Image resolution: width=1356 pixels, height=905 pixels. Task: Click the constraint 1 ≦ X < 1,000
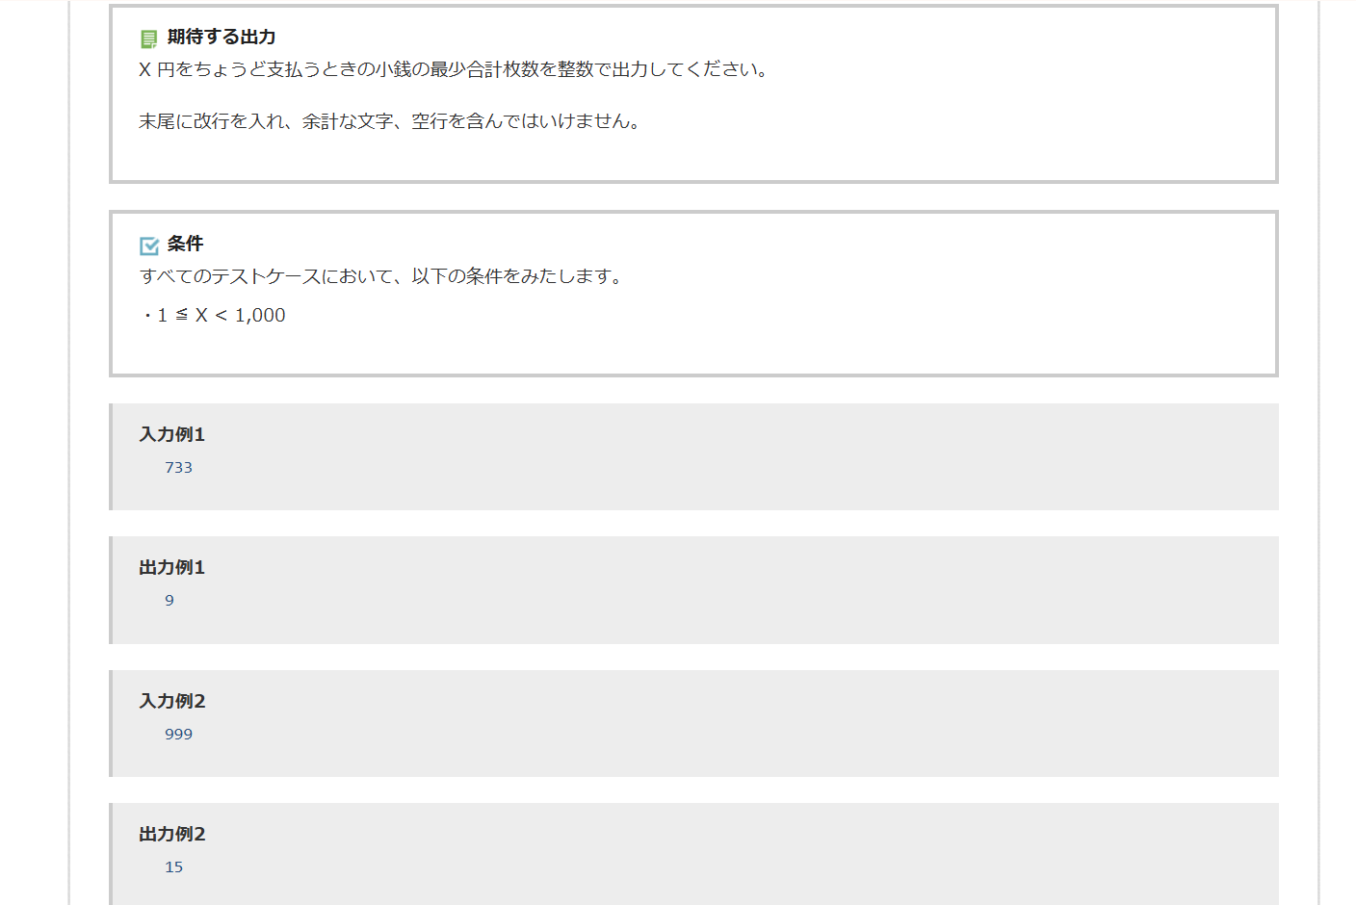click(221, 316)
